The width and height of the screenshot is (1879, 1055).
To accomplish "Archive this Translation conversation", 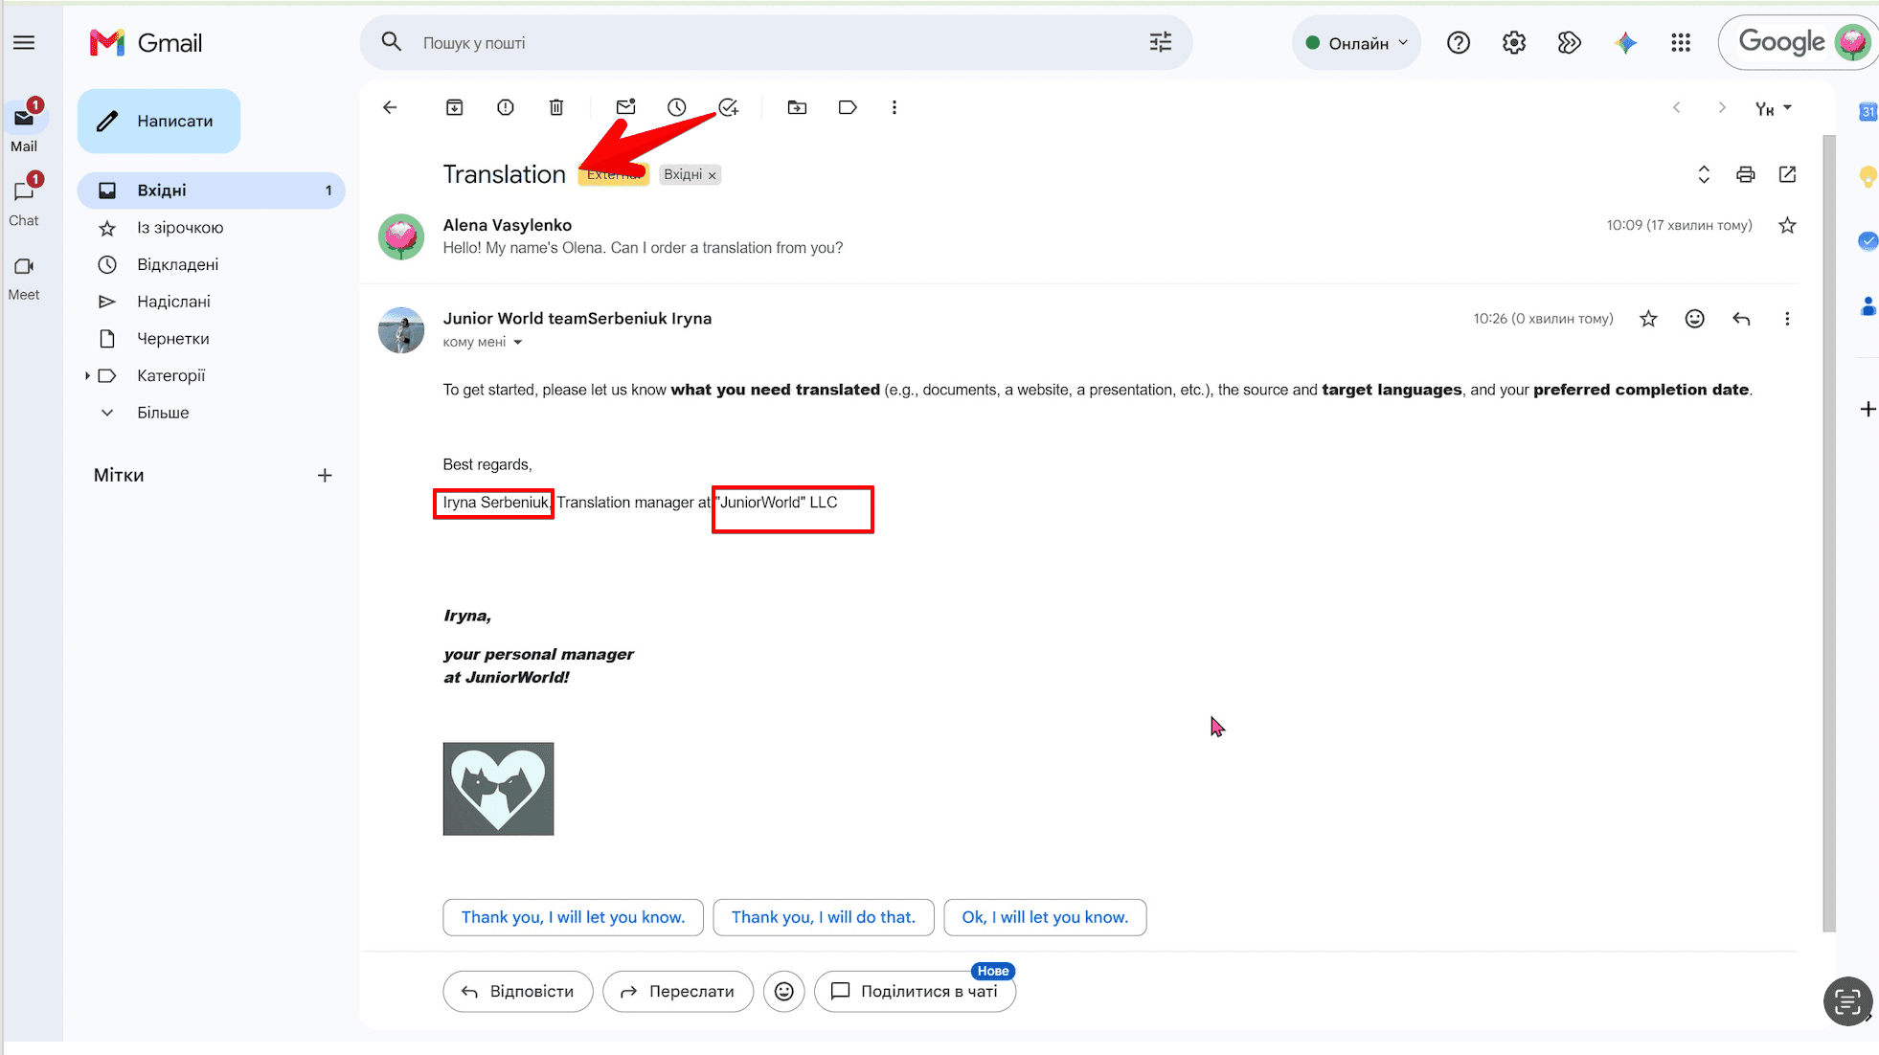I will 455,107.
